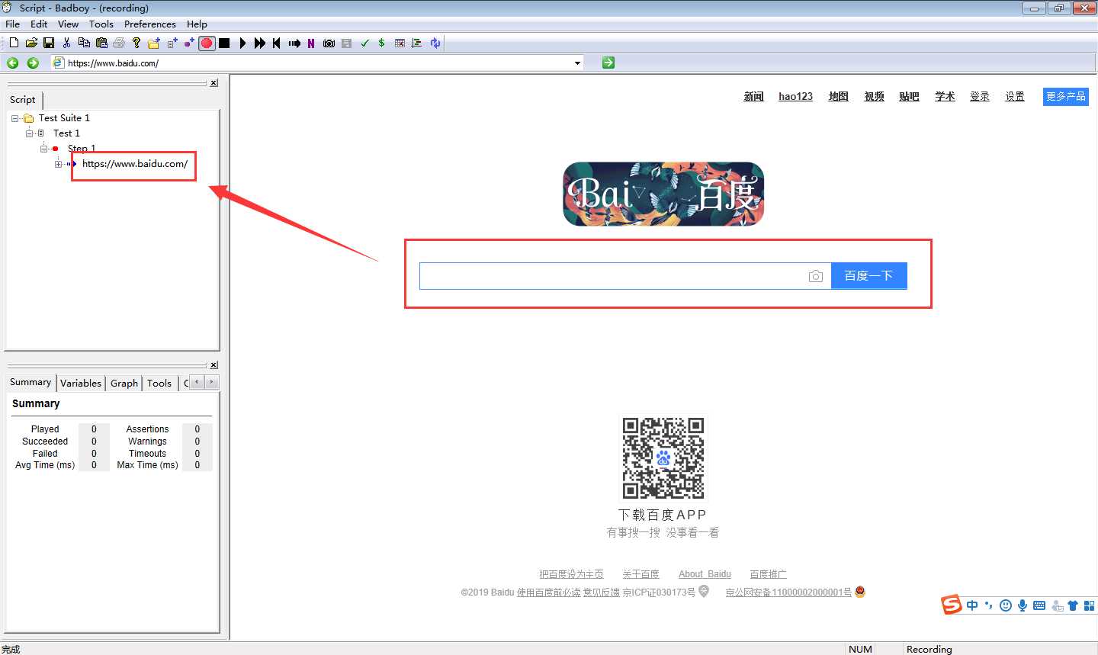
Task: Collapse the Test Suite 1 tree node
Action: click(x=14, y=118)
